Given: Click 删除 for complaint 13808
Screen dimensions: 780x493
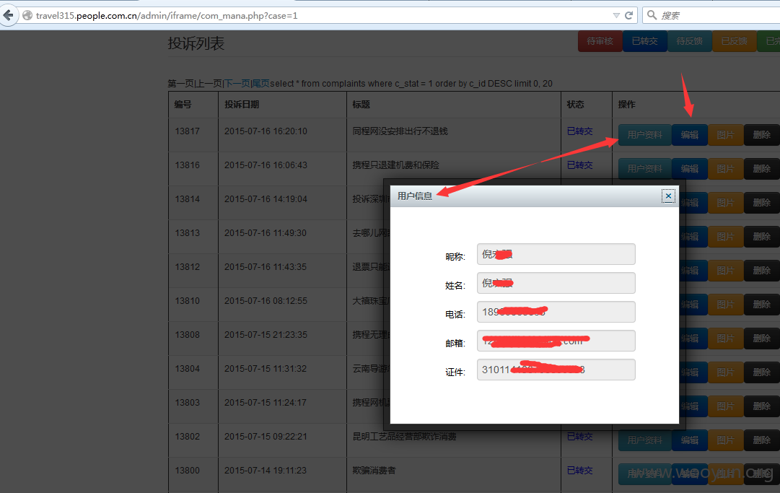Looking at the screenshot, I should coord(761,338).
